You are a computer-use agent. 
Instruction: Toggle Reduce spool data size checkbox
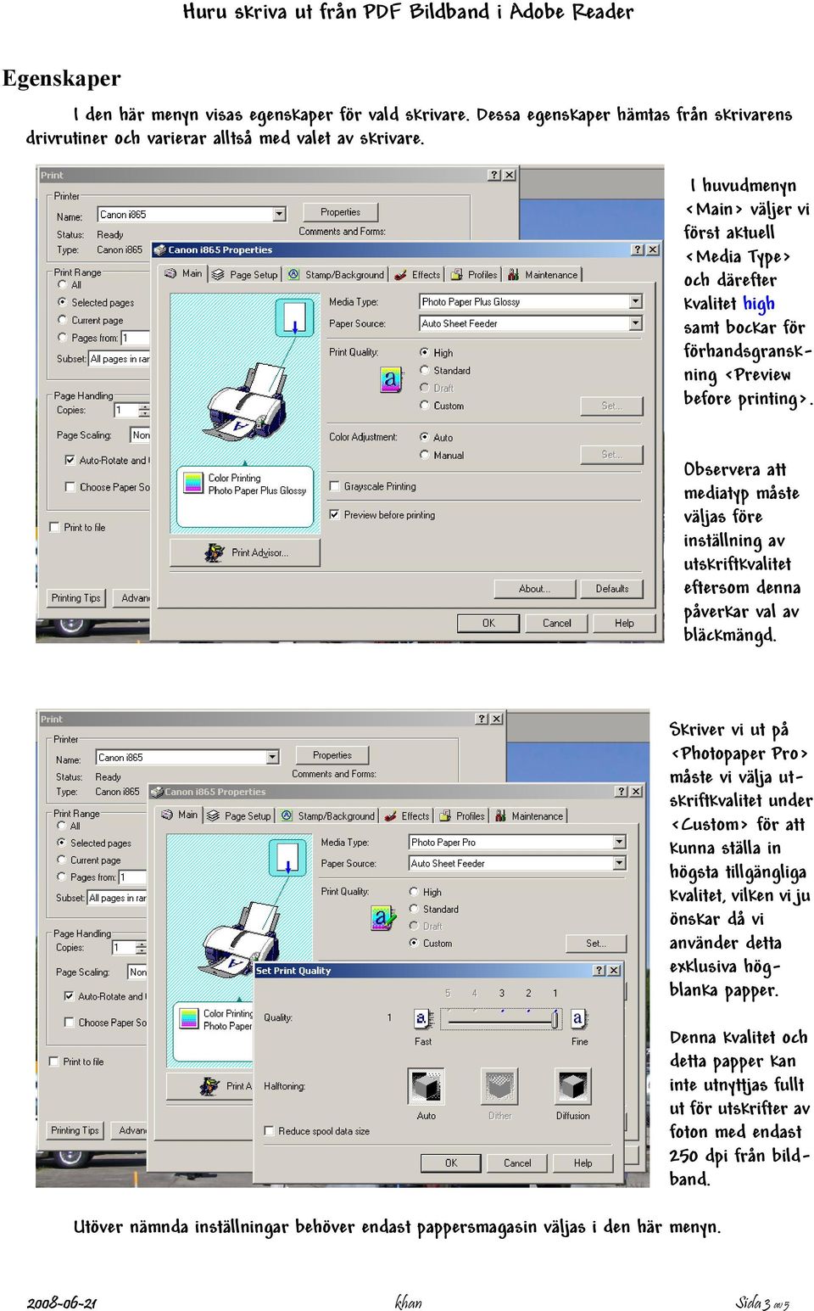click(269, 1130)
